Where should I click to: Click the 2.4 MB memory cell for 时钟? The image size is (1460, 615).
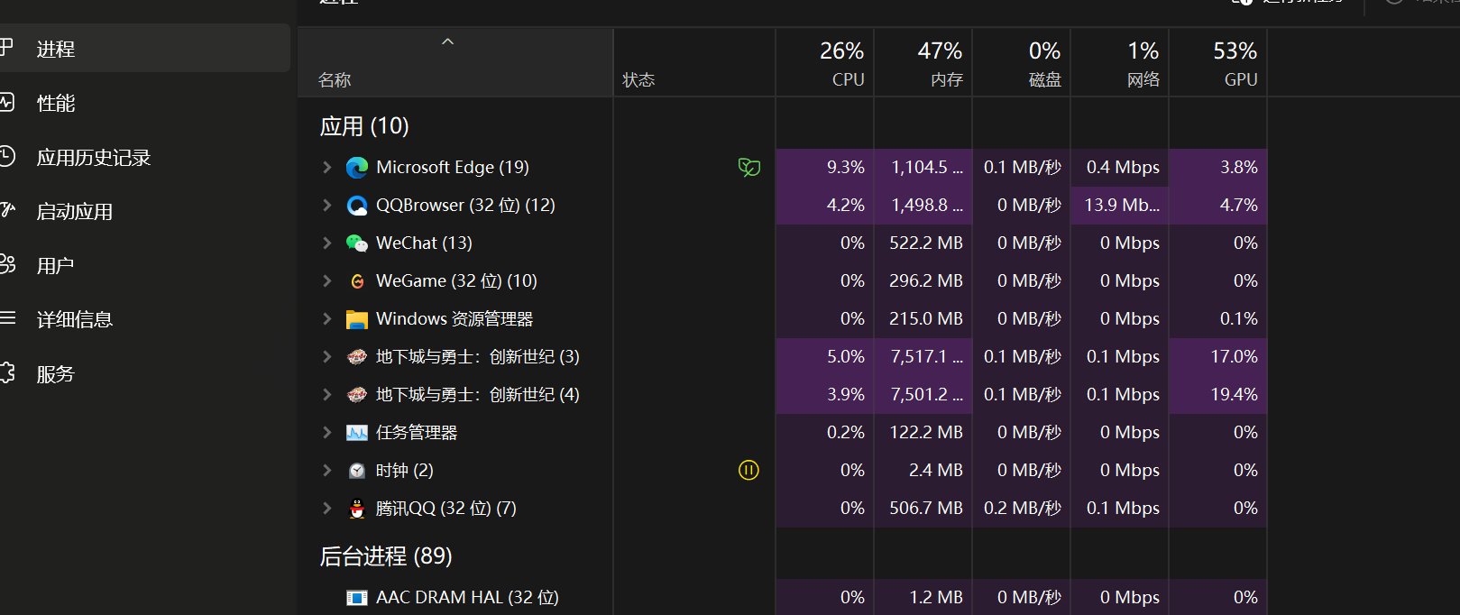(923, 470)
